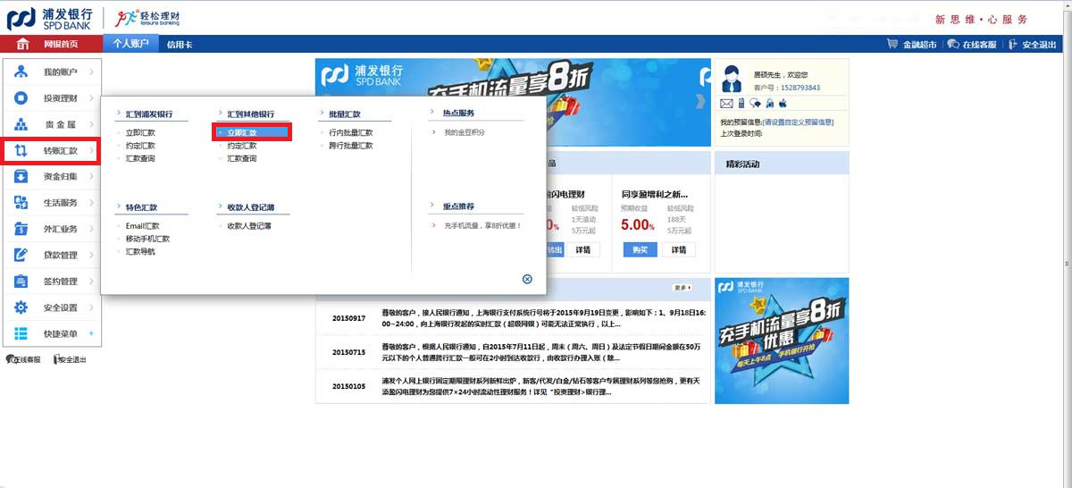The height and width of the screenshot is (488, 1072).
Task: Click the 更多 button above announcements
Action: coord(683,288)
